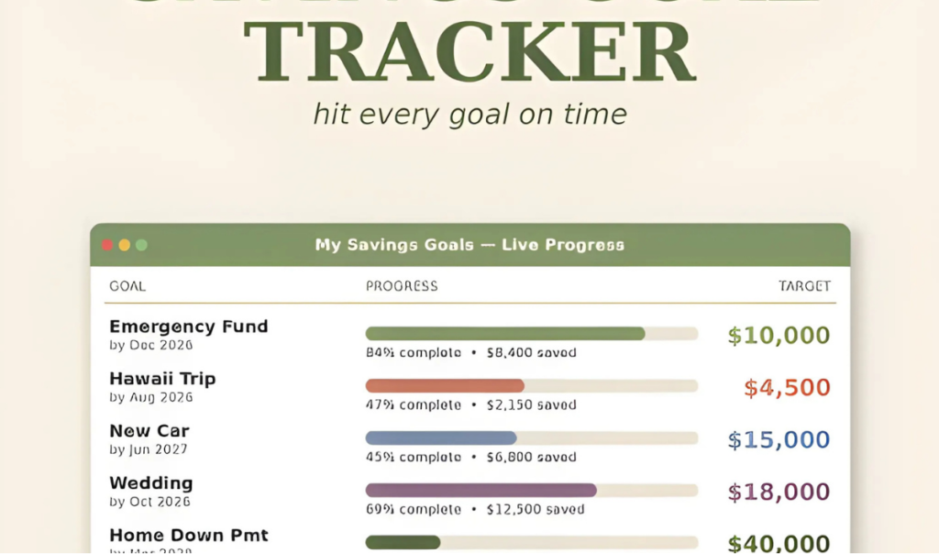939x554 pixels.
Task: Click the green maximize dot in header
Action: tap(141, 245)
